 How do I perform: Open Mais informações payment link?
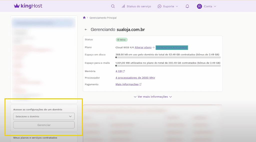[x=127, y=84]
